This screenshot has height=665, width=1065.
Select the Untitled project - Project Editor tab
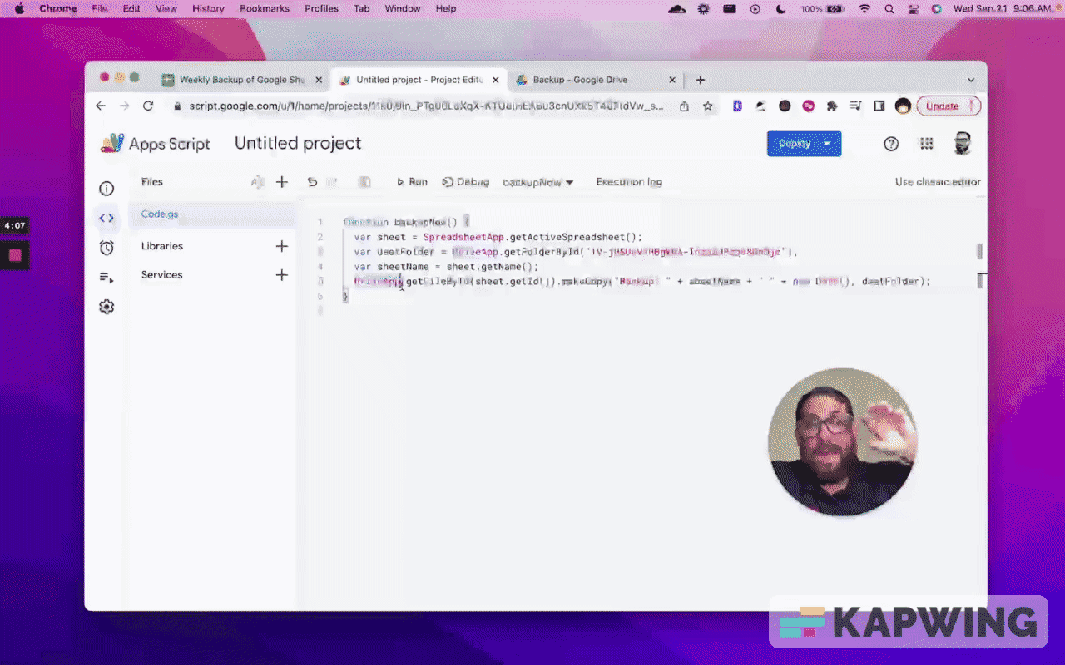click(419, 80)
